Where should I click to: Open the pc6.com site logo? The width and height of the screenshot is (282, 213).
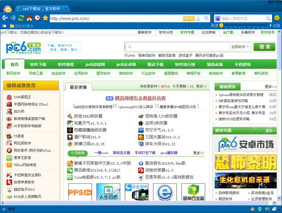click(x=23, y=47)
